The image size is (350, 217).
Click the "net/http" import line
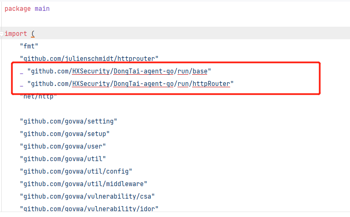[x=38, y=96]
